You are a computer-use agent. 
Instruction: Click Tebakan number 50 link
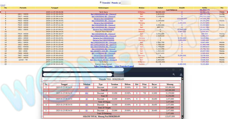pyautogui.click(x=87, y=99)
